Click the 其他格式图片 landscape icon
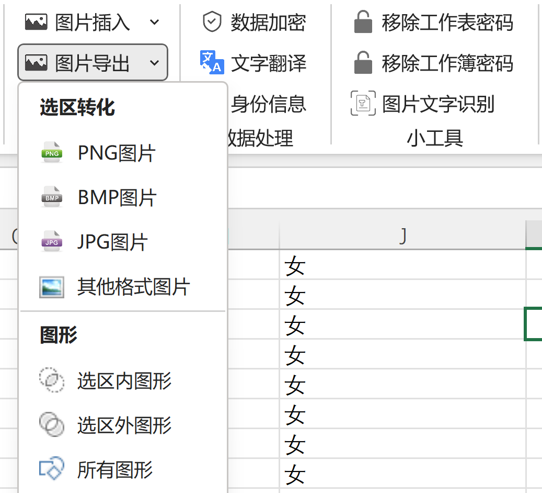The height and width of the screenshot is (493, 542). 52,287
